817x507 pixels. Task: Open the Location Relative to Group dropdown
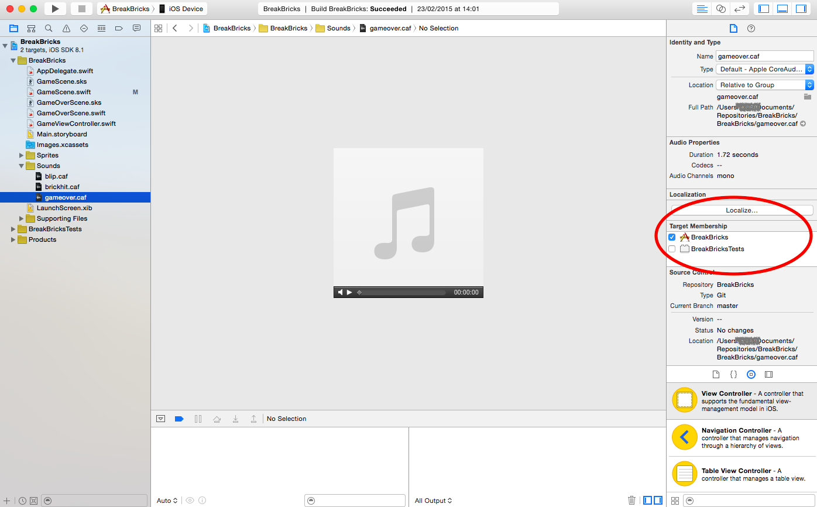tap(765, 85)
